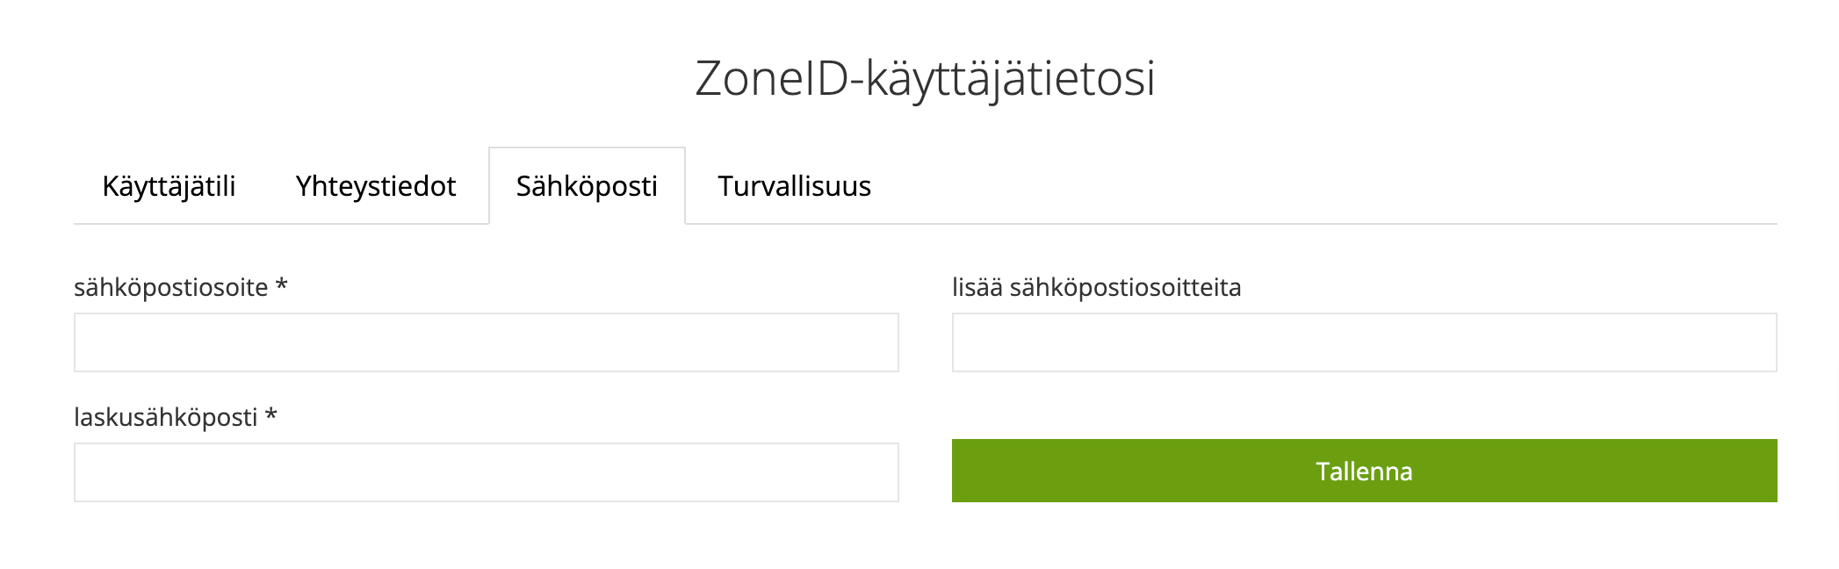Click the laskusähköposti label
This screenshot has height=569, width=1839.
pos(166,417)
